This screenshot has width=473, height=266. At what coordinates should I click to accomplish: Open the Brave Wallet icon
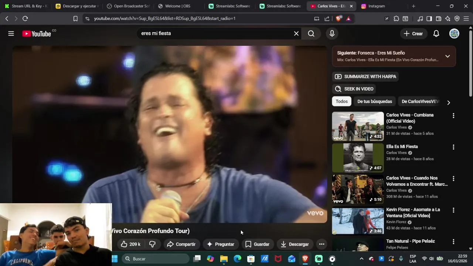[x=439, y=18]
